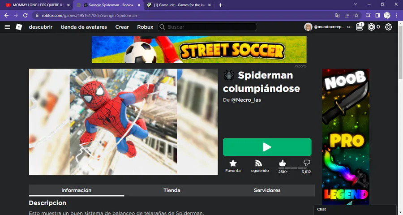The height and width of the screenshot is (215, 403).
Task: Open tienda de avatares
Action: (x=84, y=27)
